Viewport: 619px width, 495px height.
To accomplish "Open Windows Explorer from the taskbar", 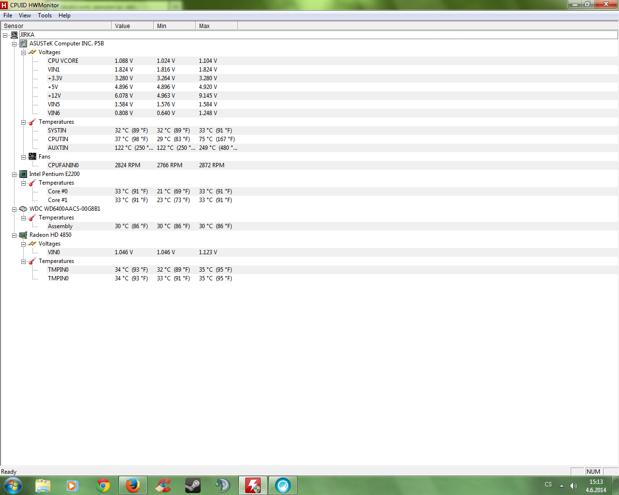I will pos(43,485).
